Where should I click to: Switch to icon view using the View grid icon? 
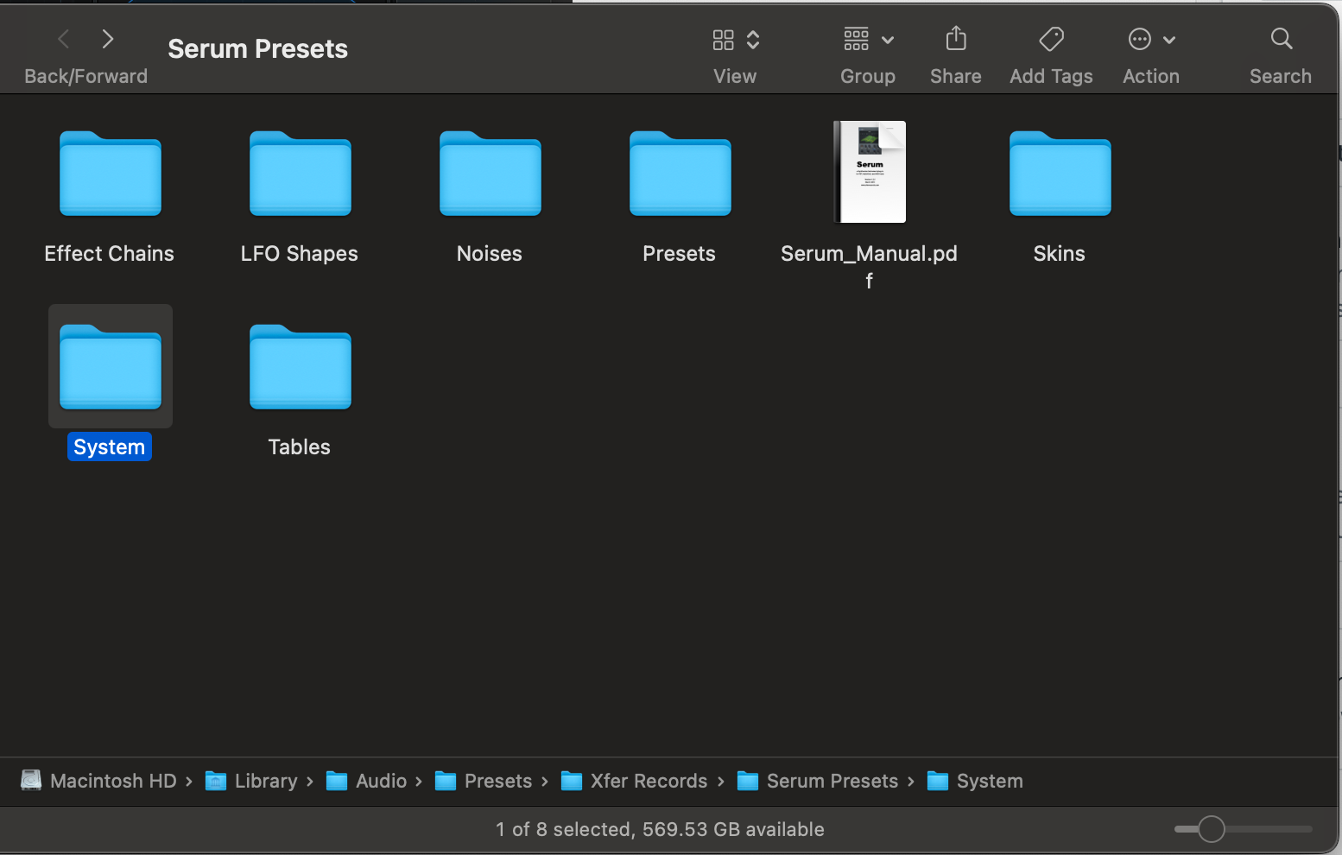724,40
